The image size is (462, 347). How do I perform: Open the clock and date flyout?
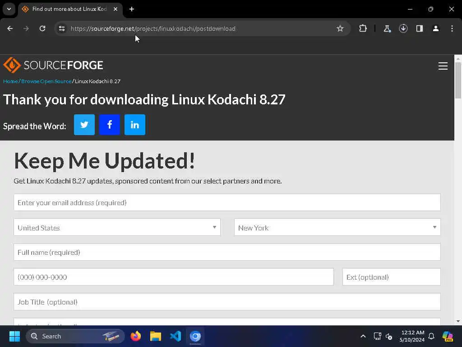pyautogui.click(x=412, y=336)
